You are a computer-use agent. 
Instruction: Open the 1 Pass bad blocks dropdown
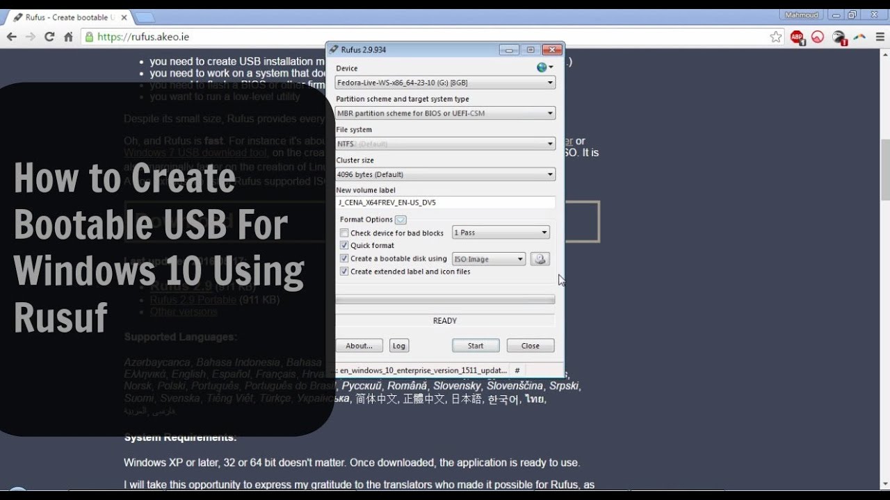501,233
